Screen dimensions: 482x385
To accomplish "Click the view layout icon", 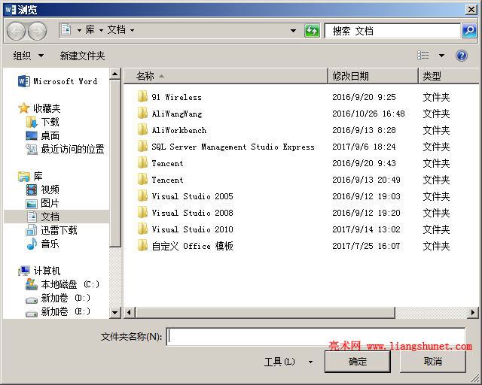I will coord(423,56).
